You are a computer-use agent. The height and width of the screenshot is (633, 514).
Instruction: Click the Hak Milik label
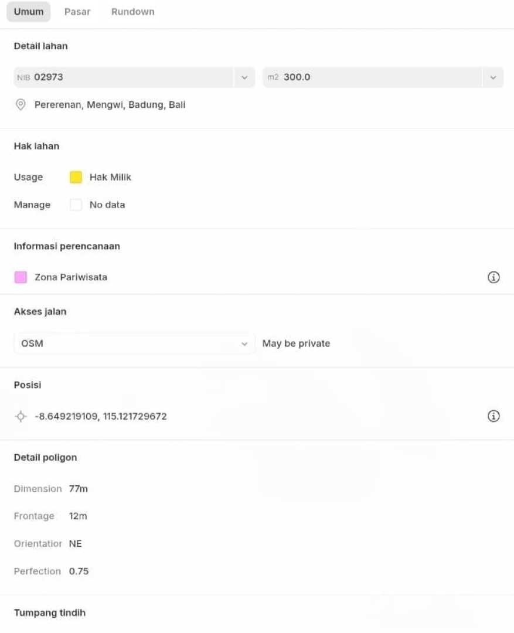tap(110, 177)
